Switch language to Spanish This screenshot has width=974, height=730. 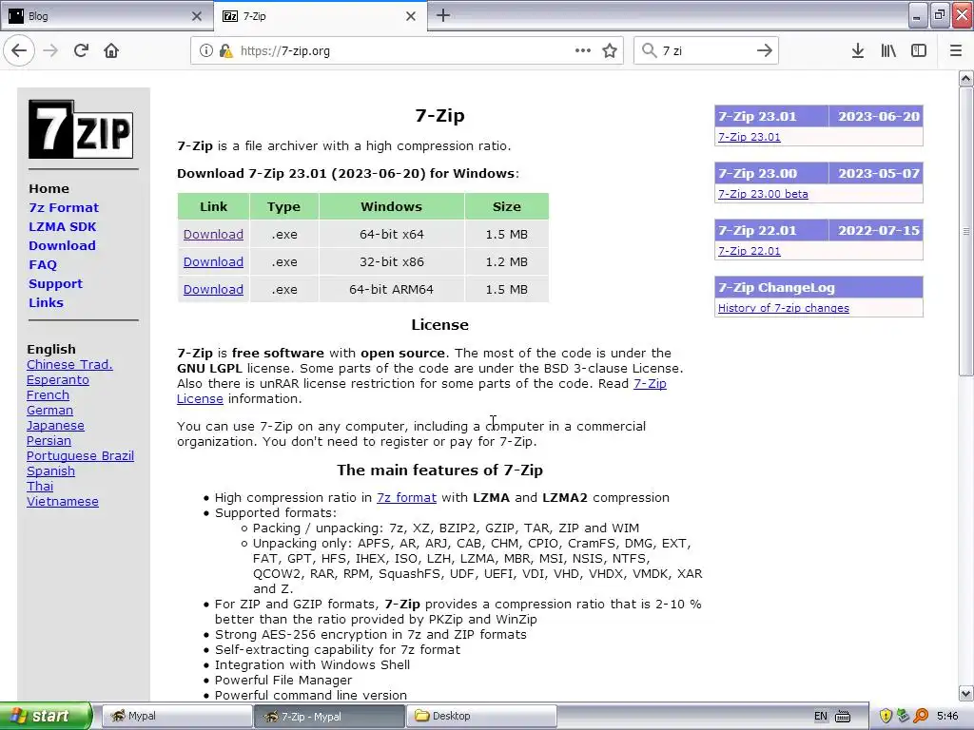51,471
